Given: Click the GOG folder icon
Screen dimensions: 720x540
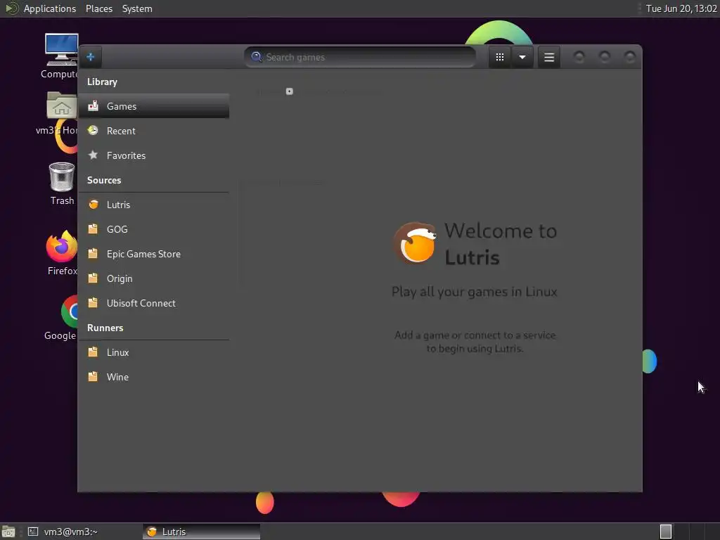Looking at the screenshot, I should pos(94,229).
